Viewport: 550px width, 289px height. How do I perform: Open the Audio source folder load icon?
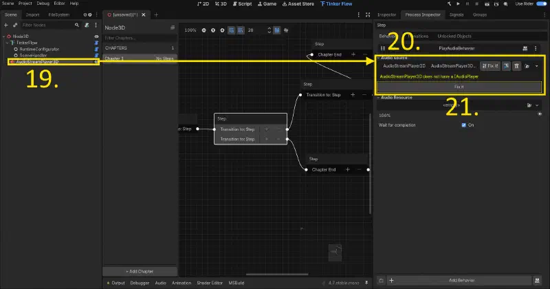click(527, 66)
